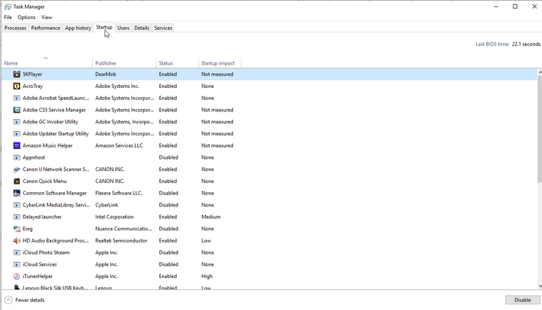
Task: Switch to the Services tab
Action: click(163, 28)
